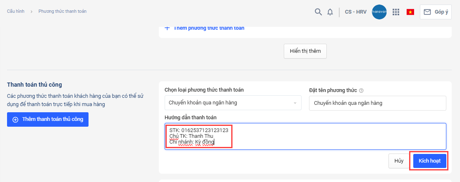Click the help icon beside Đặt tên phương thức
Screen dimensions: 460x182
(x=361, y=90)
